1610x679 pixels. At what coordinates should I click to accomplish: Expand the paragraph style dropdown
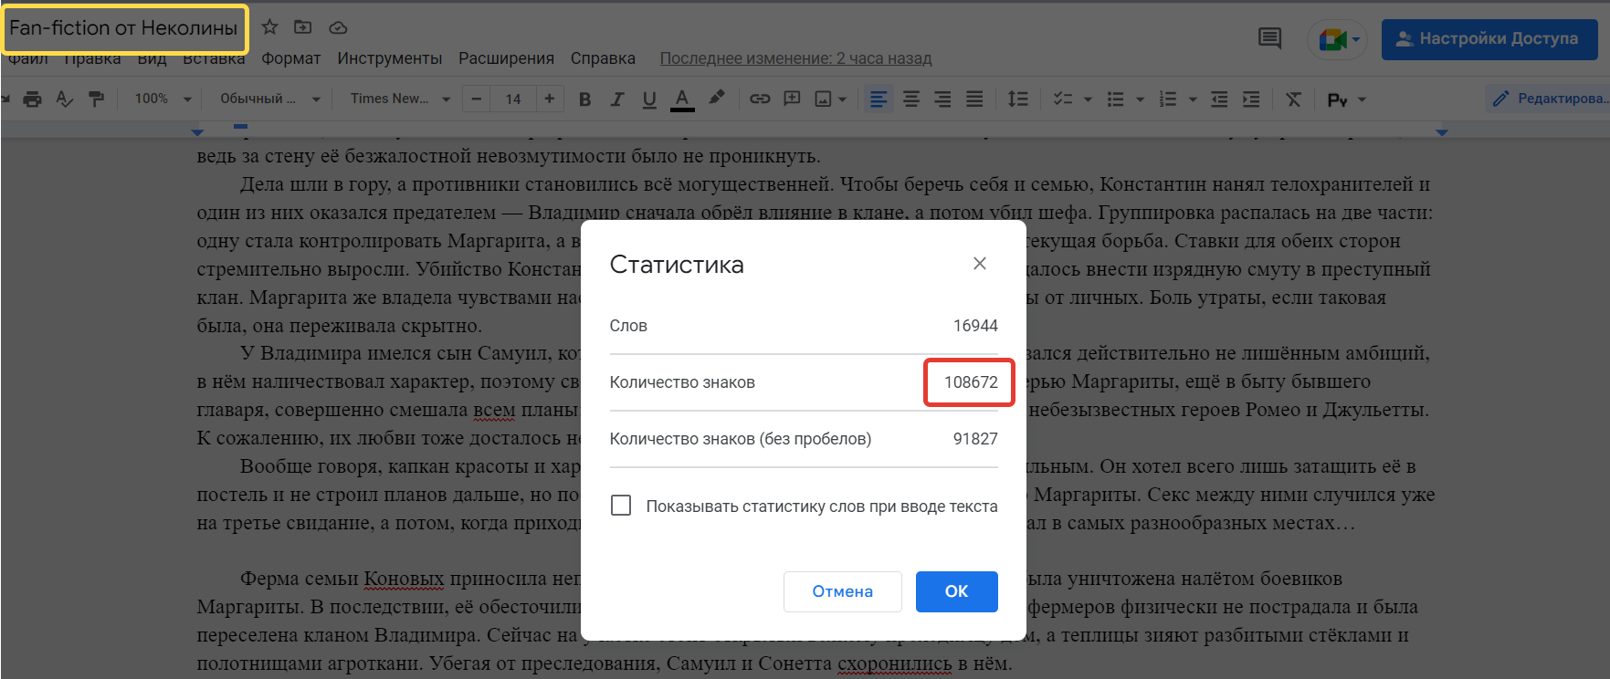click(x=269, y=99)
